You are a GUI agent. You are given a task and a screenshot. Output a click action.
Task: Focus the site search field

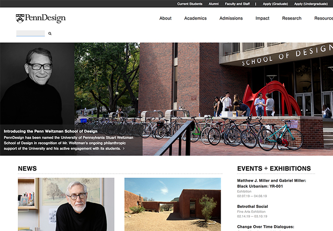click(31, 33)
